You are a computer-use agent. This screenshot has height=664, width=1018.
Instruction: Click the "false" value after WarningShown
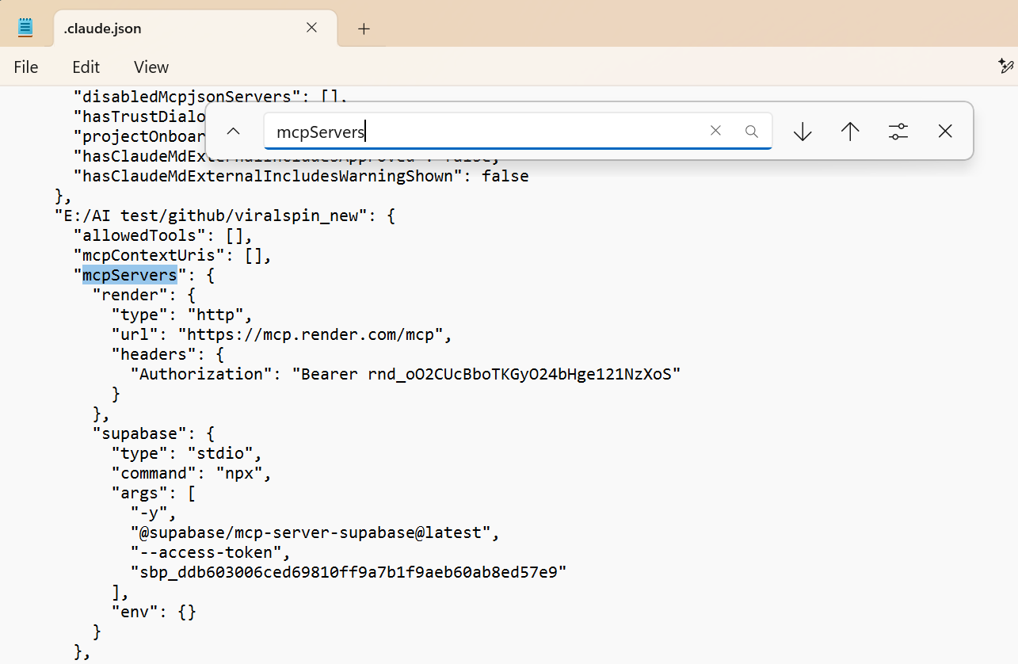coord(505,176)
